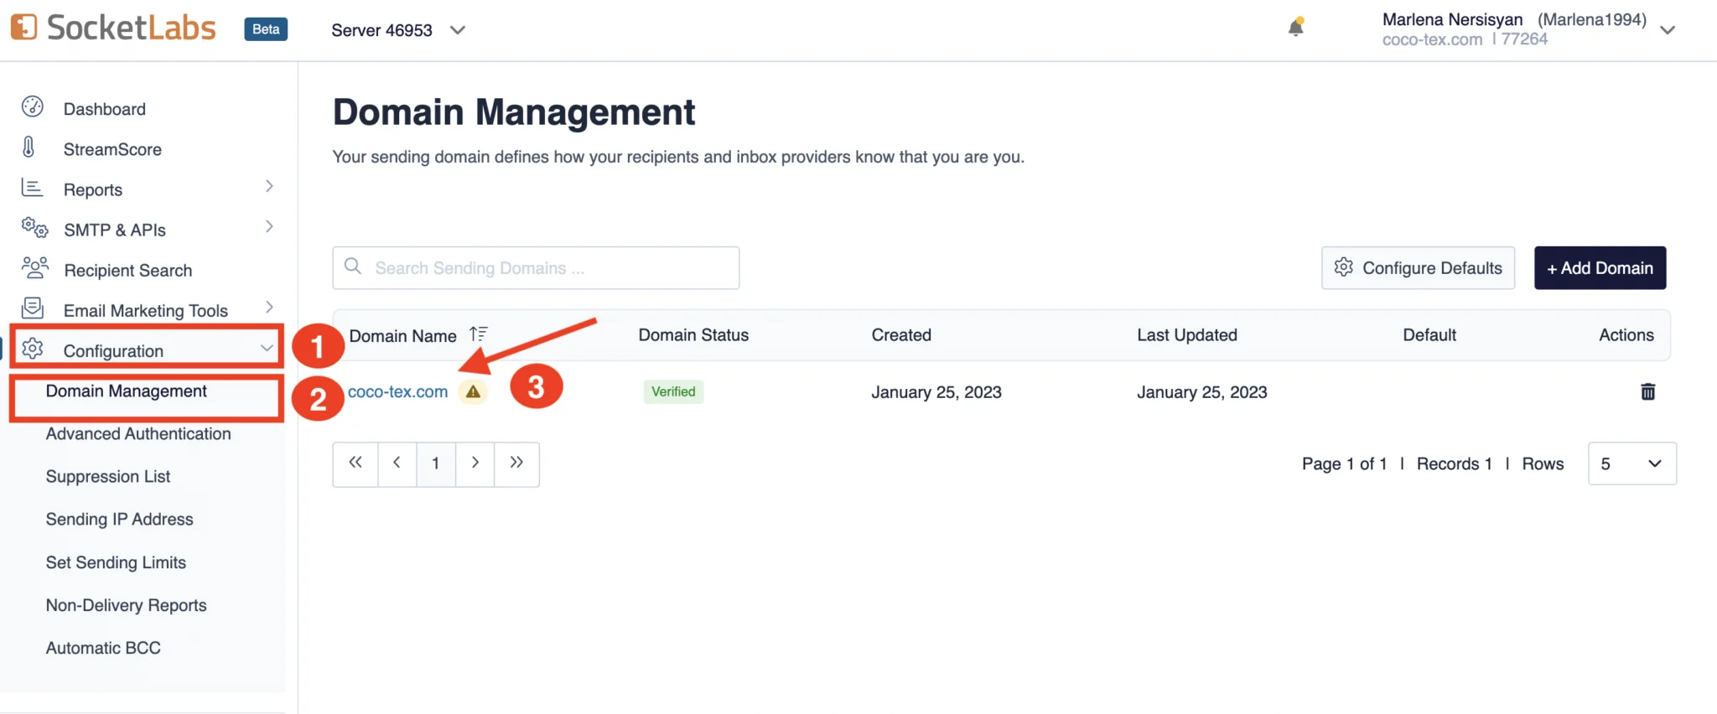Go to last page of results
The image size is (1717, 714).
516,463
